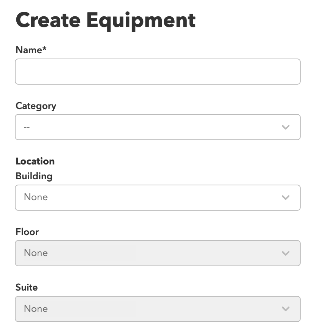319x335 pixels.
Task: Expand the Building dropdown showing None
Action: click(x=158, y=198)
